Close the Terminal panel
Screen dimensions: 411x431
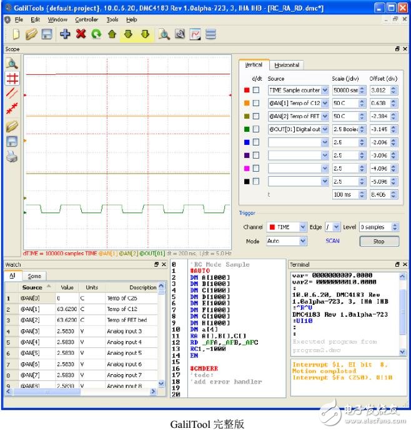click(405, 264)
